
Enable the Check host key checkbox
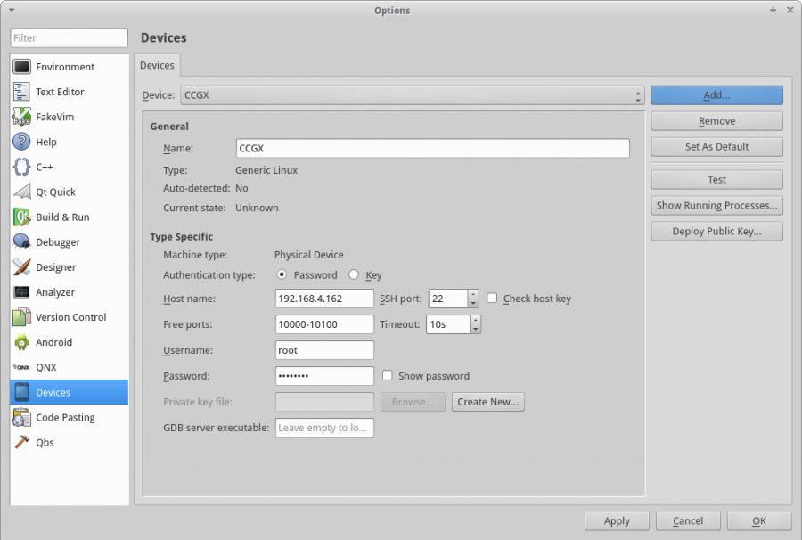click(492, 299)
